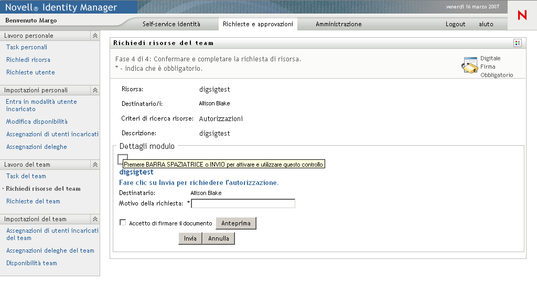Click the digital signature required icon
537x304 pixels.
coord(469,66)
